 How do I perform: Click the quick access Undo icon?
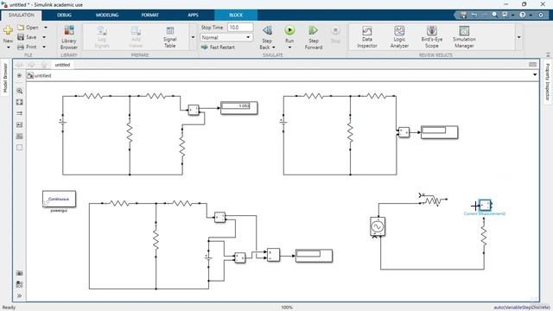coord(474,15)
